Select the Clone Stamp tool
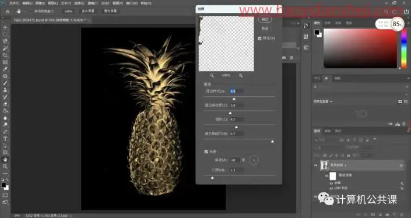This screenshot has height=218, width=411. pyautogui.click(x=5, y=90)
